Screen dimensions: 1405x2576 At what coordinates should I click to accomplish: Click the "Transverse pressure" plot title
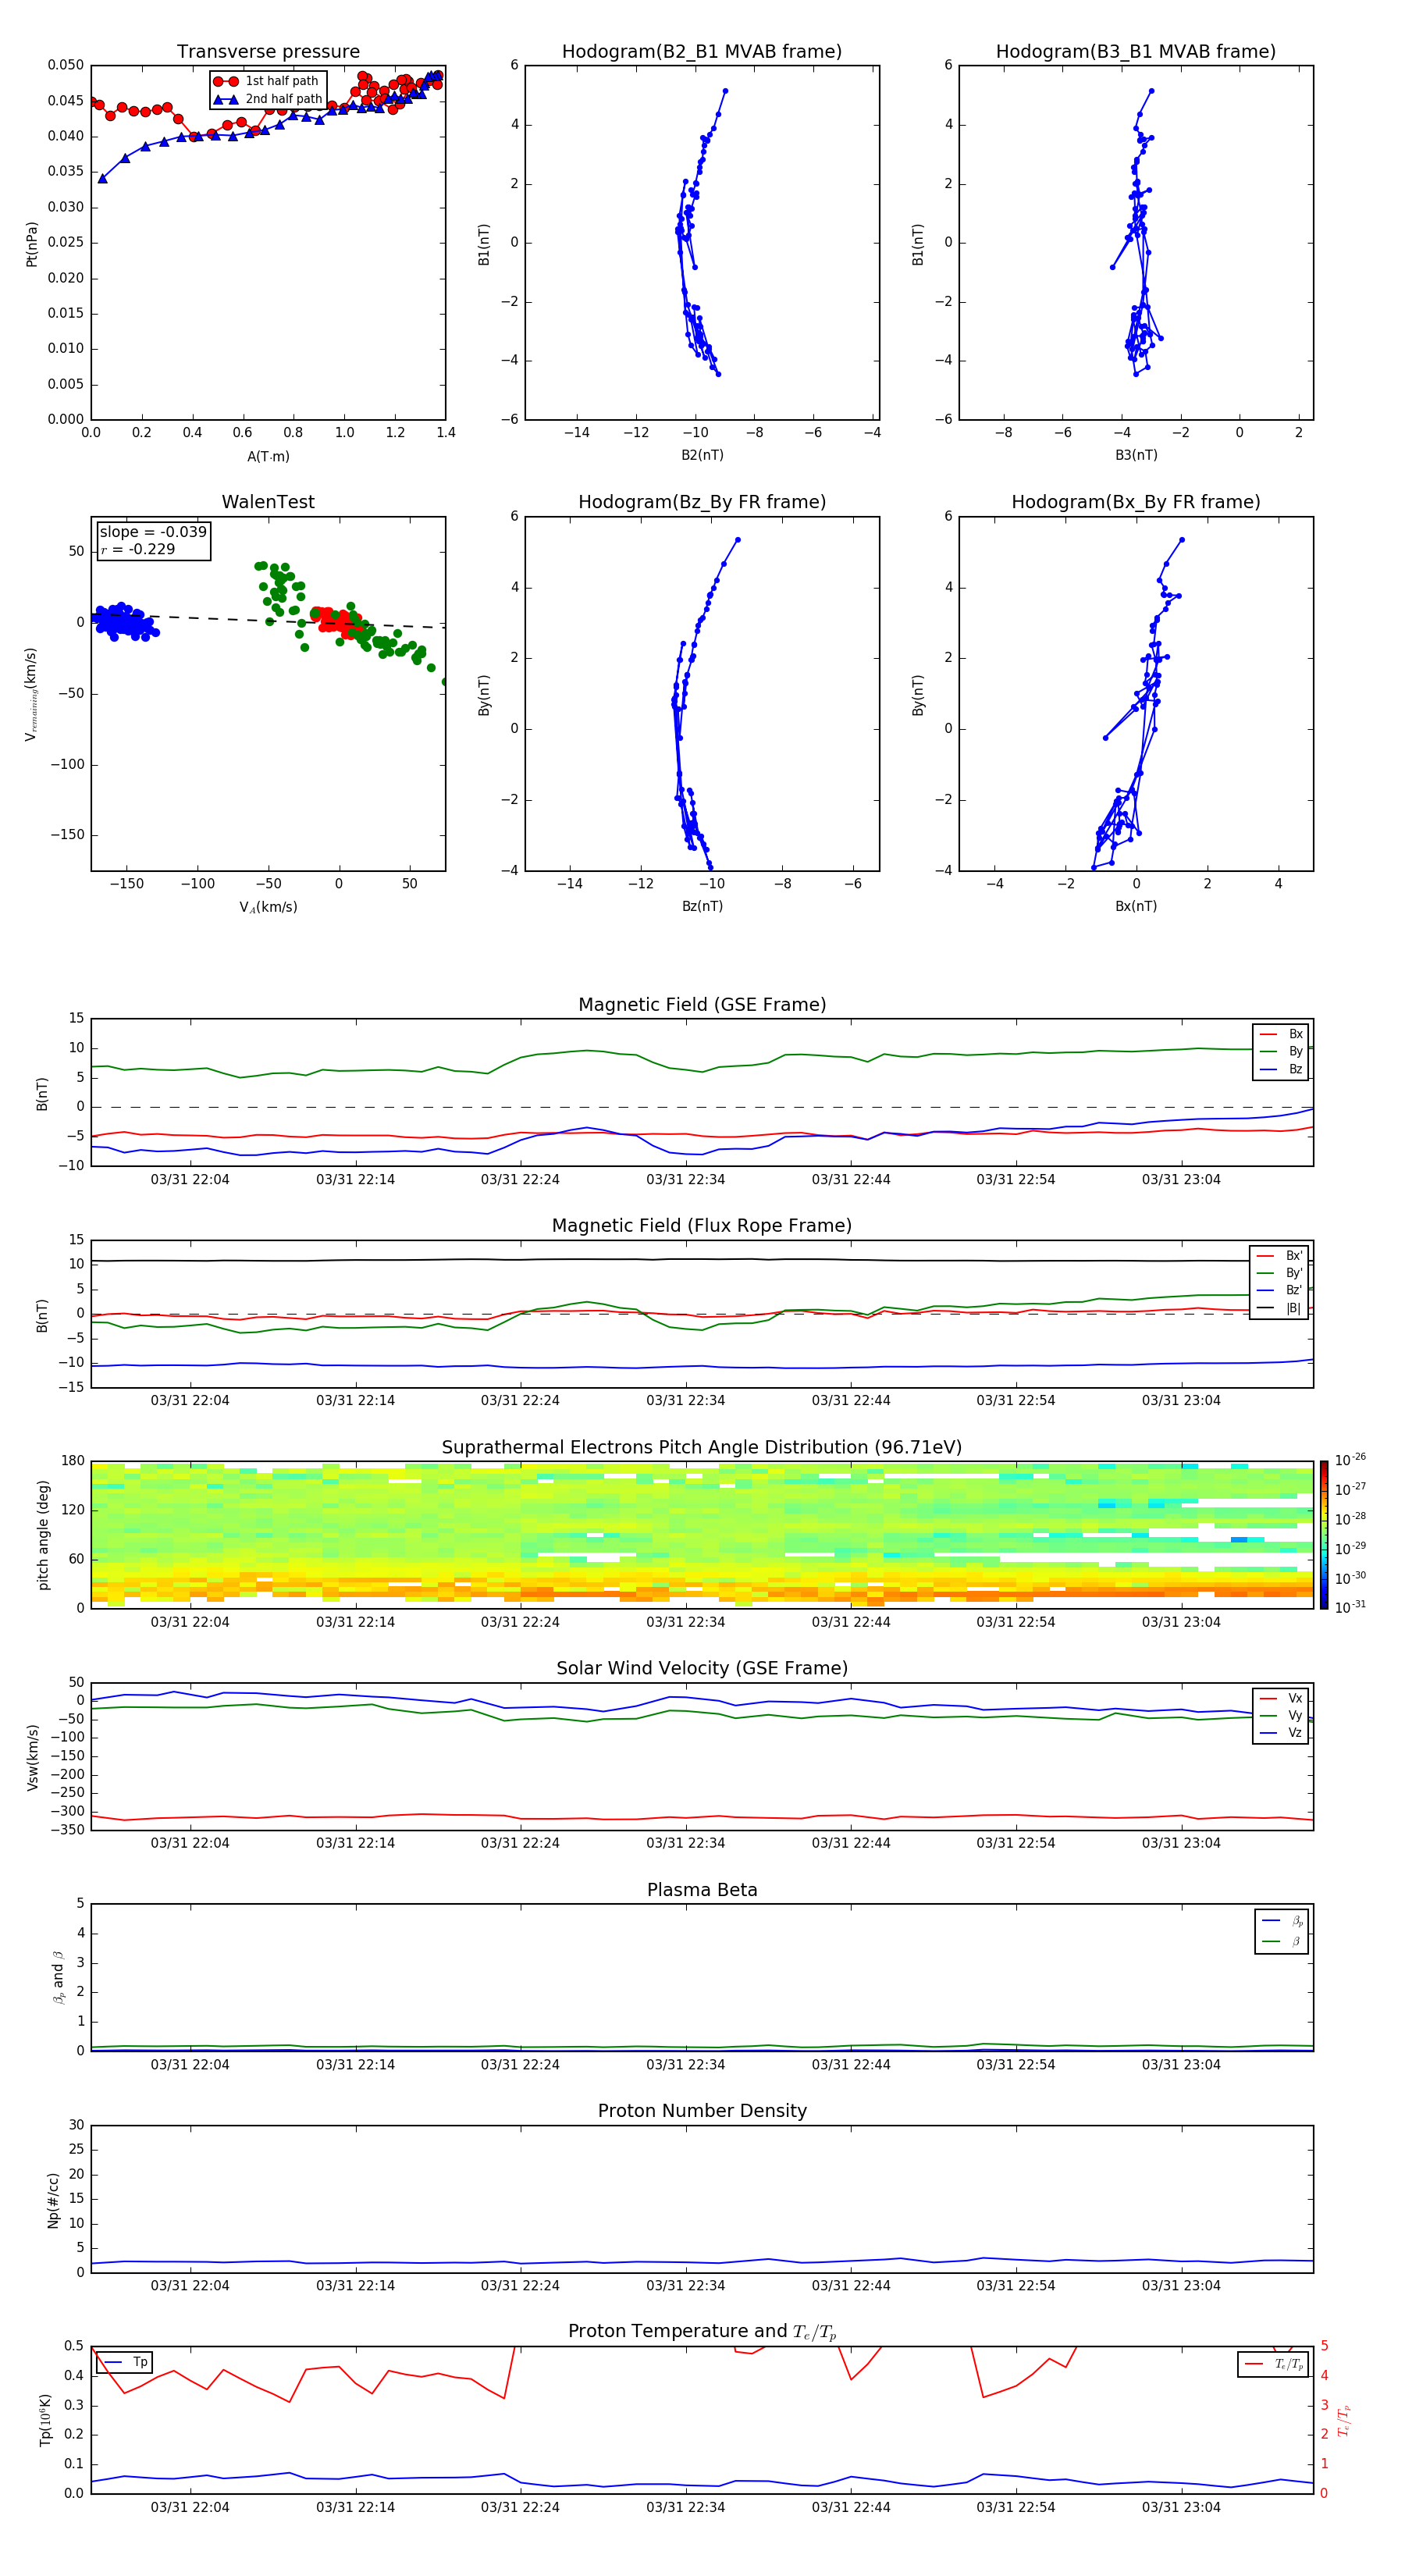[x=268, y=52]
